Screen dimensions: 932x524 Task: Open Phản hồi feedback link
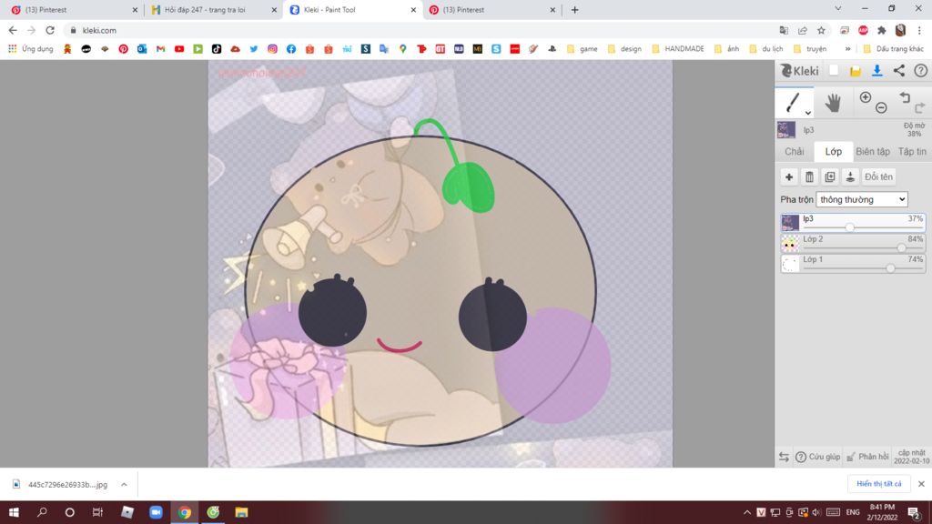(x=867, y=457)
